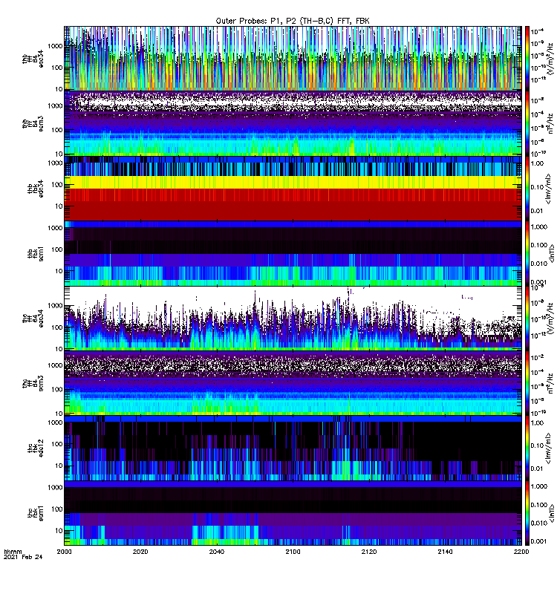The height and width of the screenshot is (594, 557).
Task: Select the color bar beside the thb fbk edc34 panel
Action: point(527,189)
